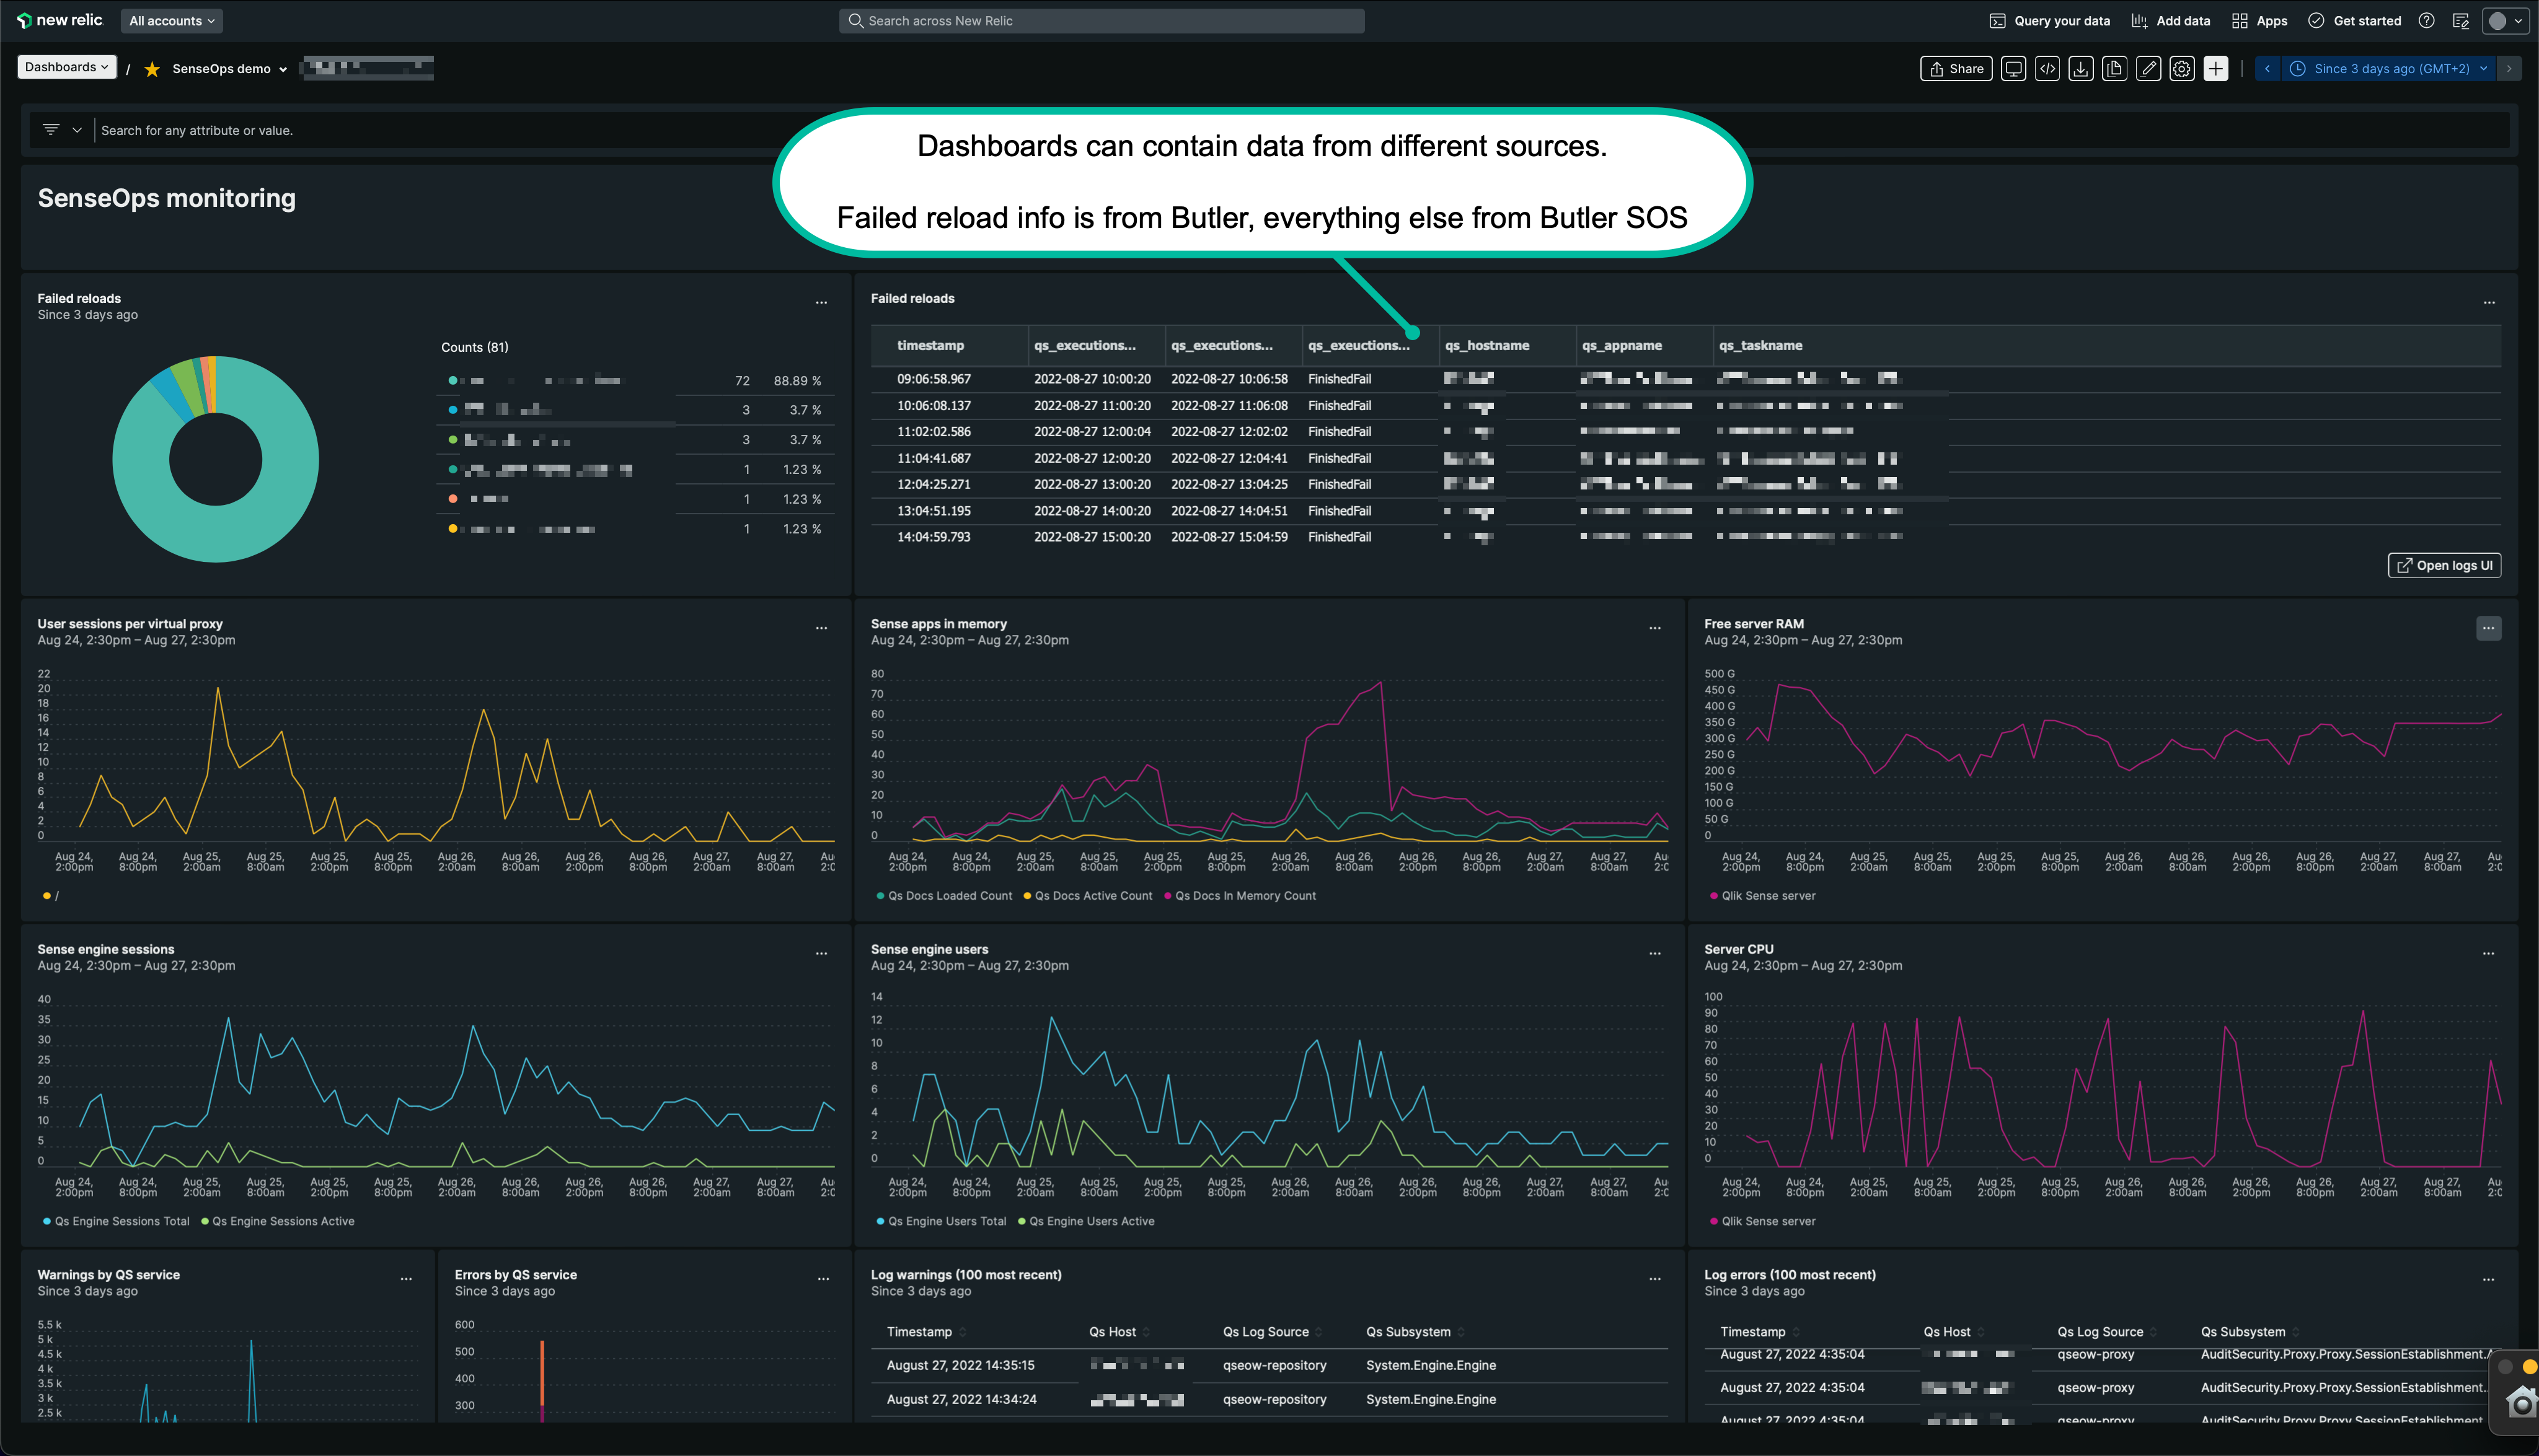Unfavorite the SenseOps demo dashboard star
The image size is (2539, 1456).
[x=152, y=68]
